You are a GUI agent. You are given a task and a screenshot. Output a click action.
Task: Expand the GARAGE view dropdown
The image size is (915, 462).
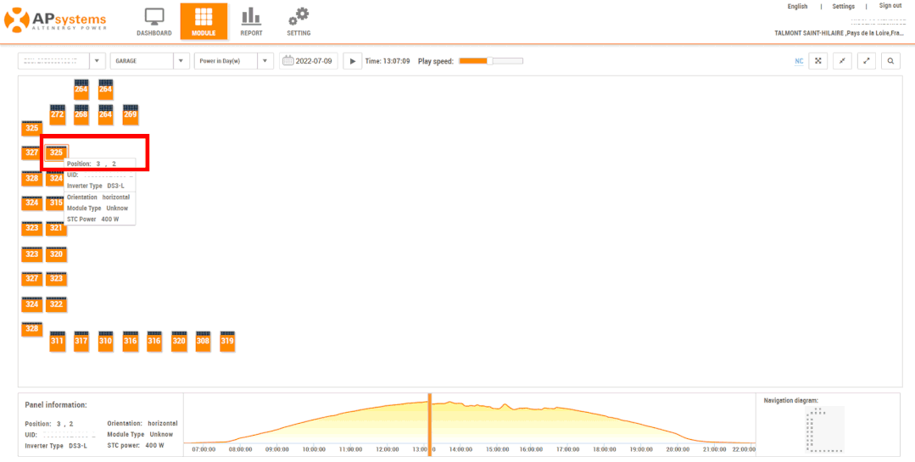tap(181, 61)
